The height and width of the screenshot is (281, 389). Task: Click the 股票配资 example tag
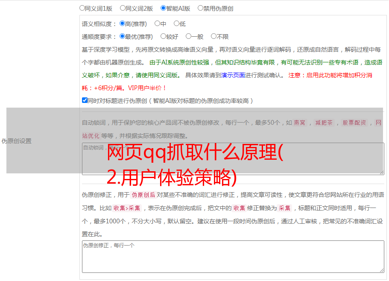coord(354,123)
